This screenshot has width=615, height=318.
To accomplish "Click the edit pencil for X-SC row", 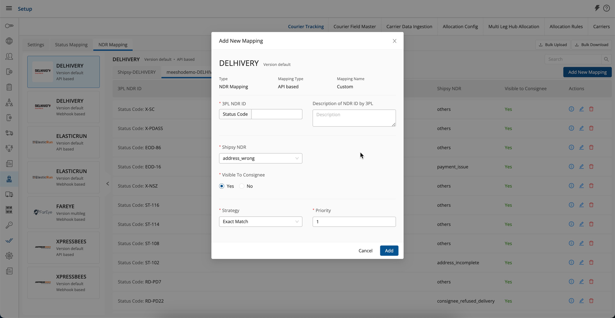I will coord(581,109).
